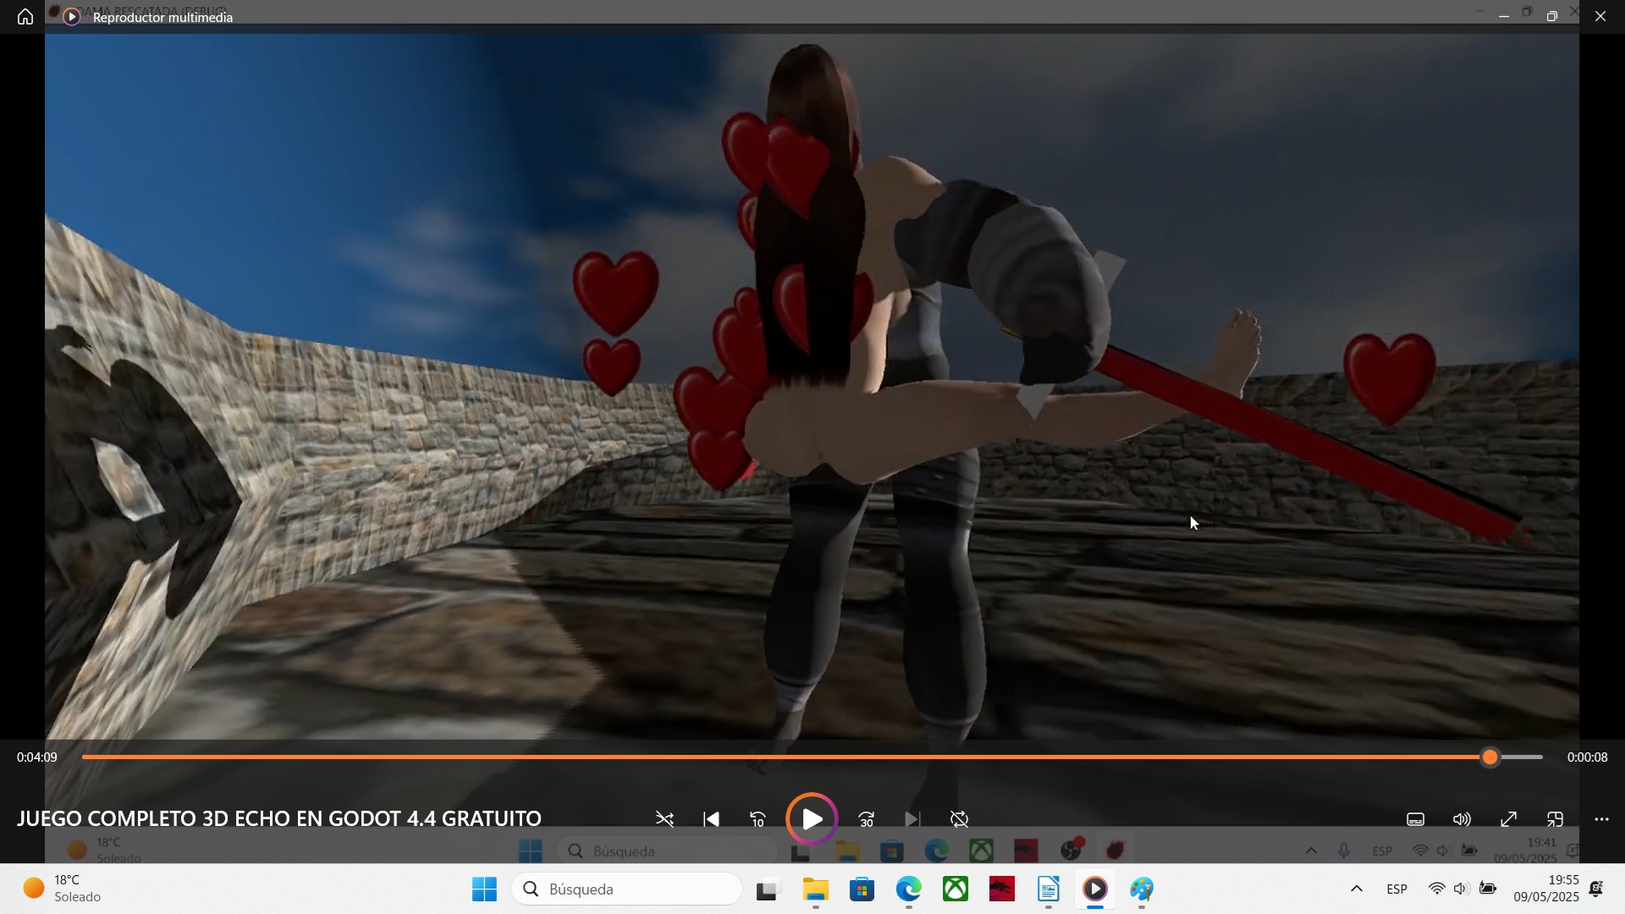Click the orange seek bar handle
Screen dimensions: 1625x914
[1490, 757]
